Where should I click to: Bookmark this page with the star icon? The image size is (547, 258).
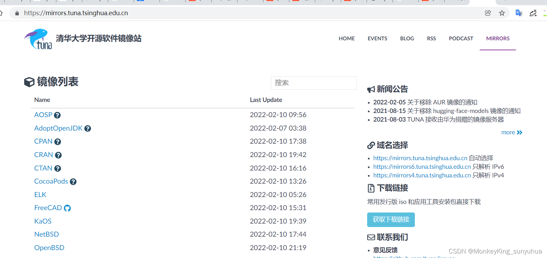(x=502, y=13)
